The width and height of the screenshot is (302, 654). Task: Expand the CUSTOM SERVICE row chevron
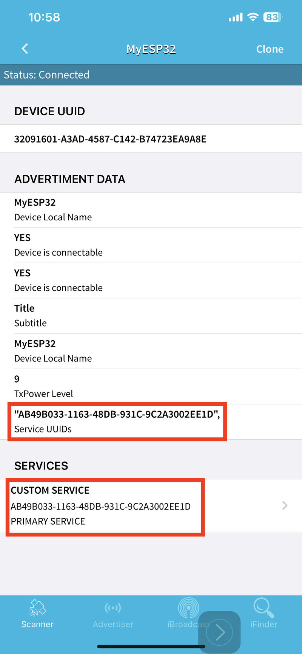tap(284, 505)
